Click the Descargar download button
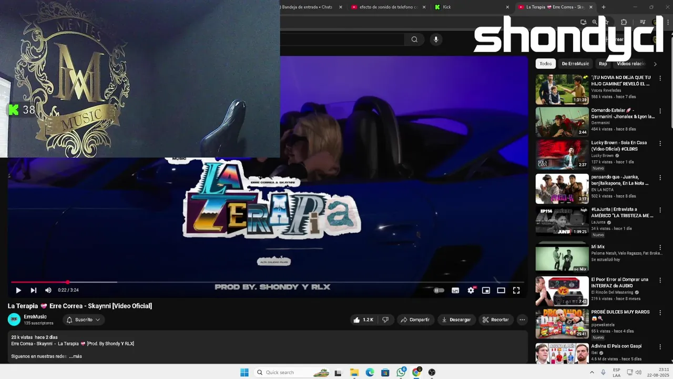The image size is (673, 379). tap(456, 320)
